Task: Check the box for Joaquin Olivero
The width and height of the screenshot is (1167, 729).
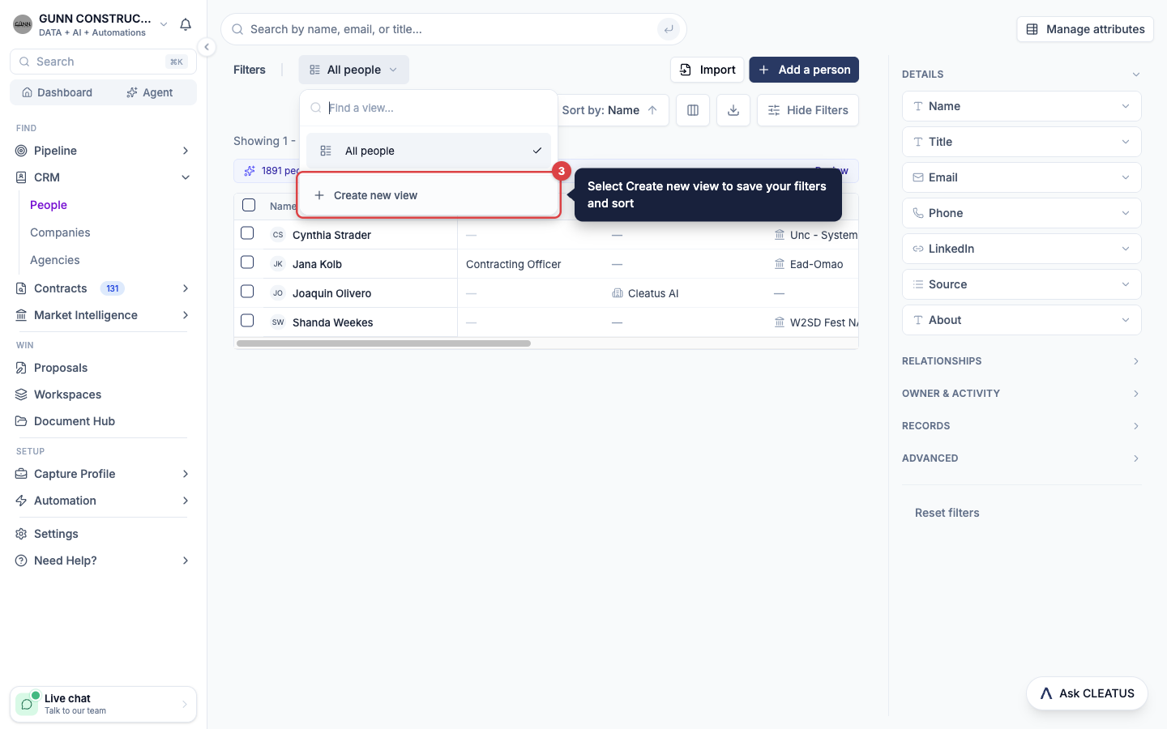Action: (247, 292)
